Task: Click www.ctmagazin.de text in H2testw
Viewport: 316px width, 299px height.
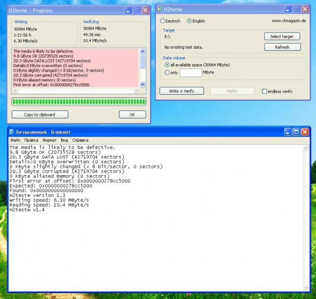Action: 288,21
